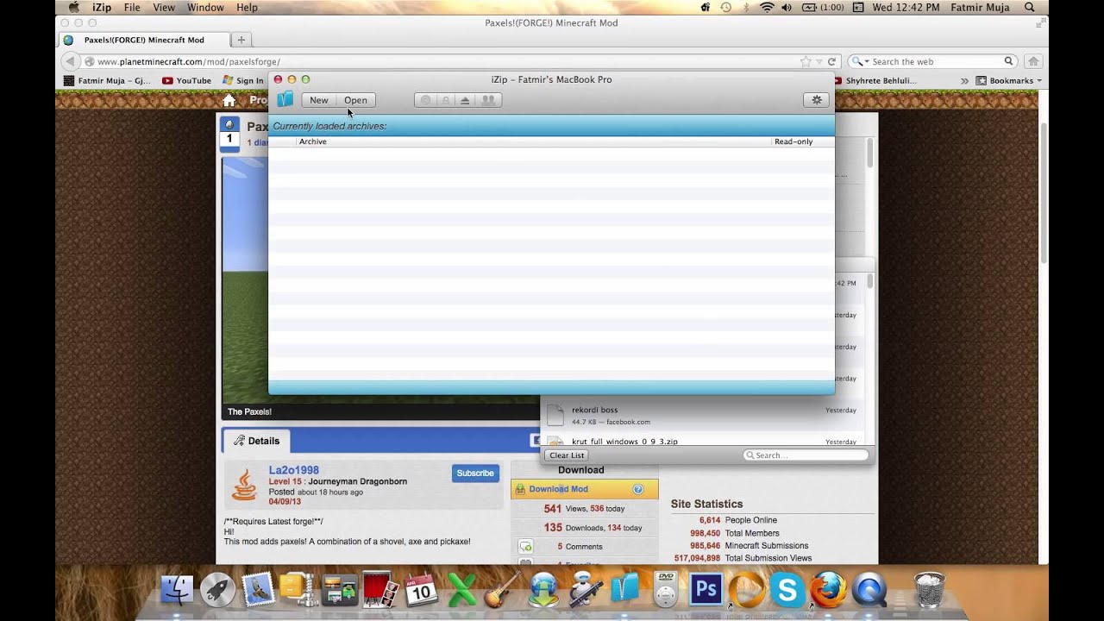Open iZip blue book icon in the dock
This screenshot has height=621, width=1104.
tap(624, 589)
